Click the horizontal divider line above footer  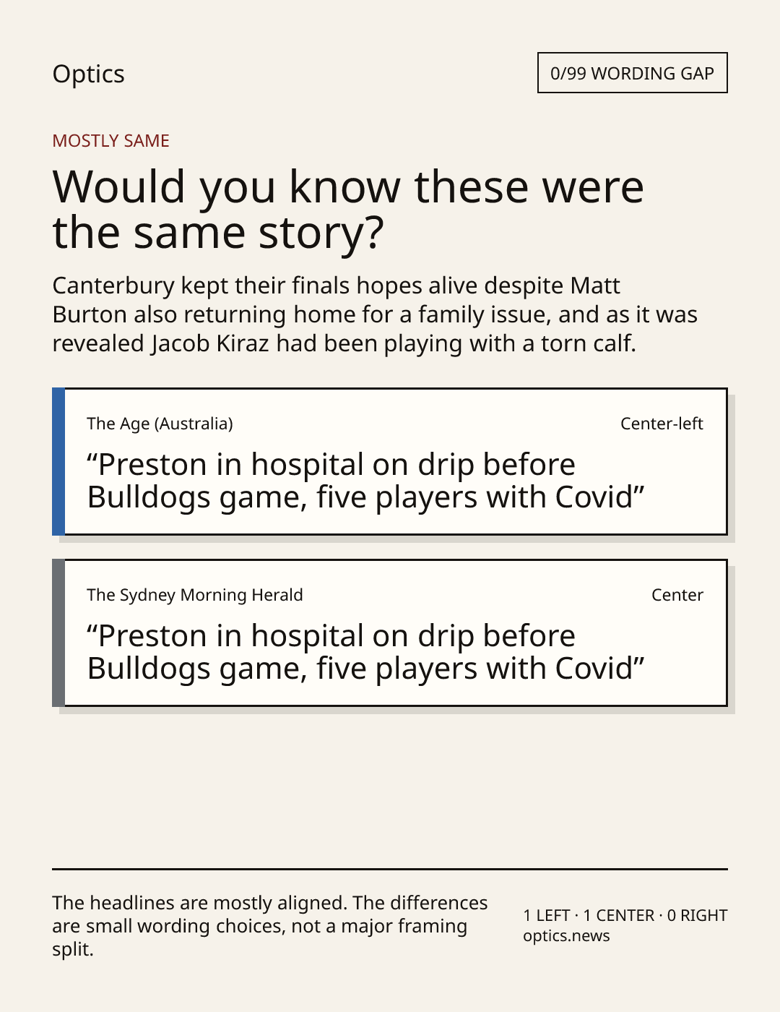[390, 869]
